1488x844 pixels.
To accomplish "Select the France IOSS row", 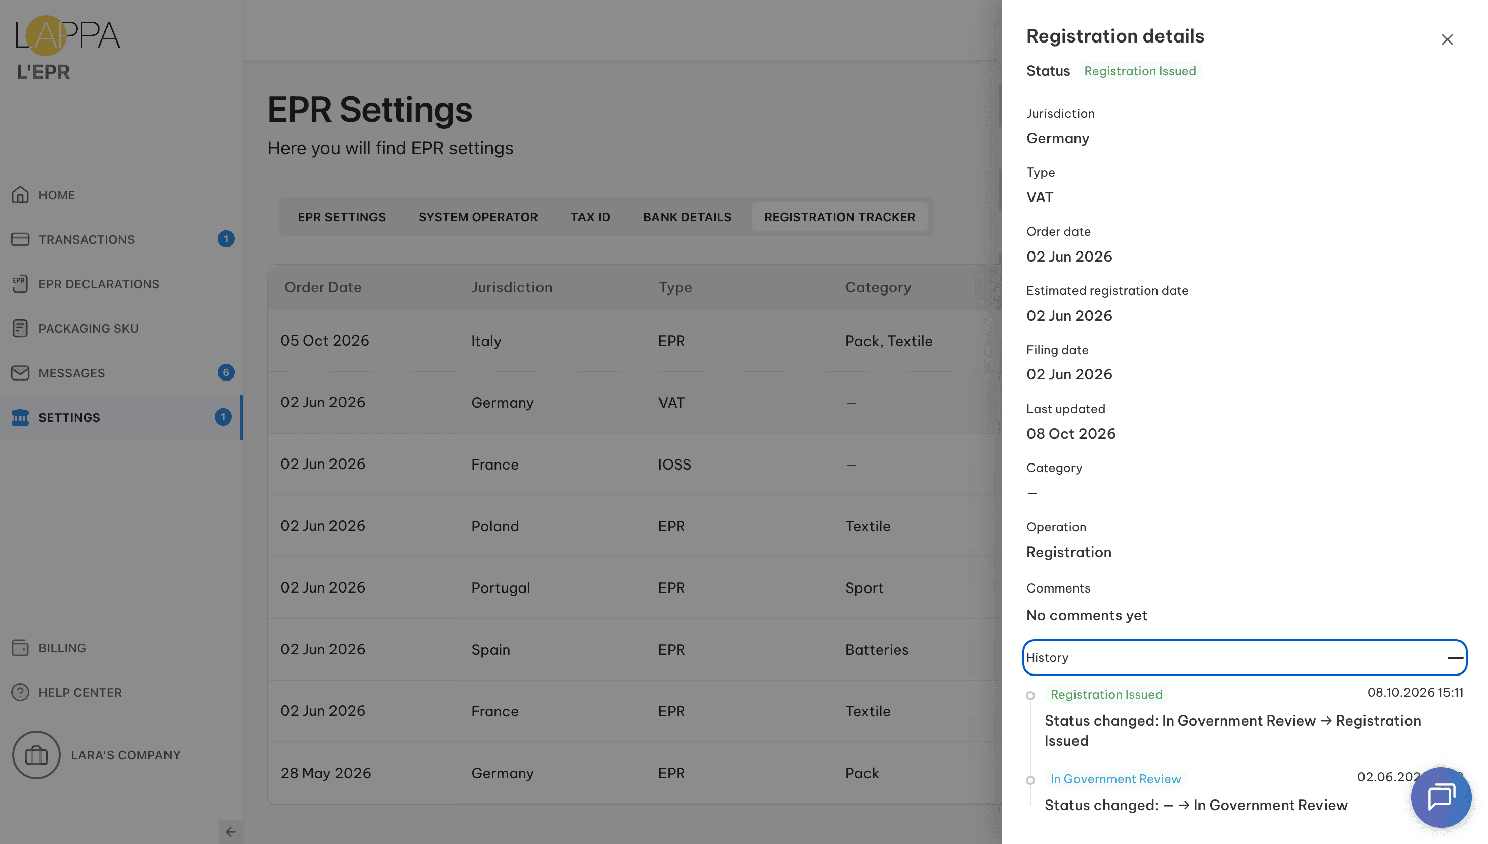I will tap(635, 465).
